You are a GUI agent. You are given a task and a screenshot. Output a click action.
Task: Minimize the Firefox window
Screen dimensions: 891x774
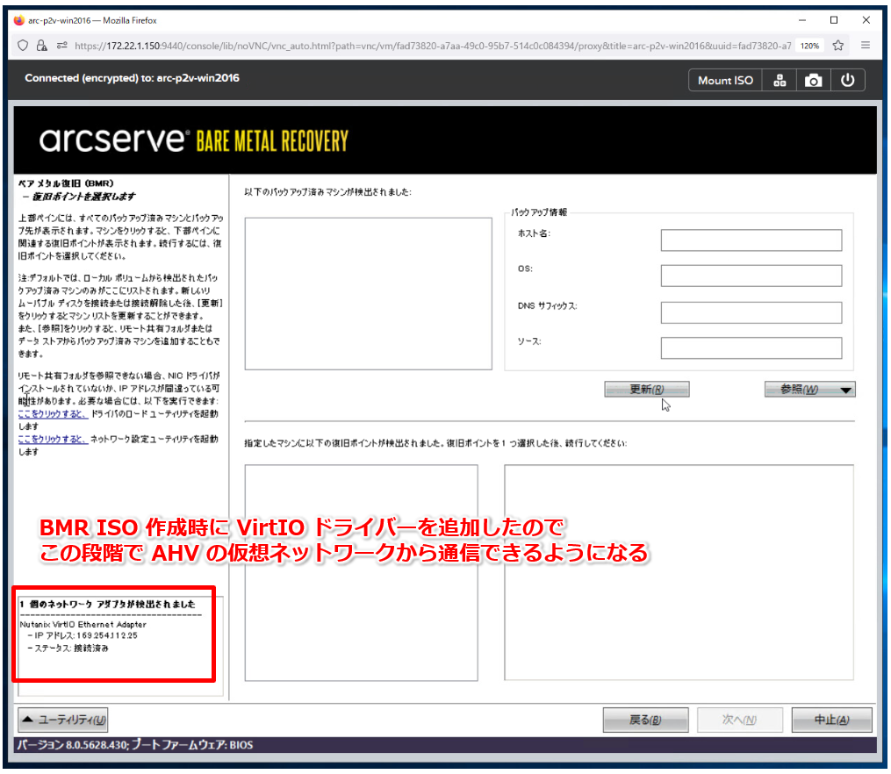click(801, 20)
